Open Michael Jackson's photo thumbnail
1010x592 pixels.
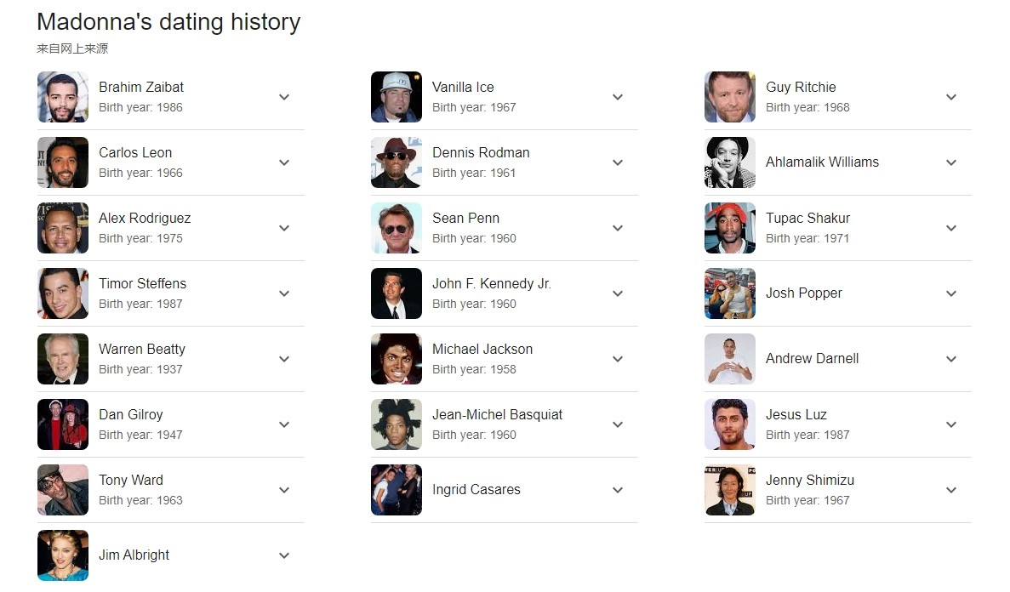(x=397, y=359)
